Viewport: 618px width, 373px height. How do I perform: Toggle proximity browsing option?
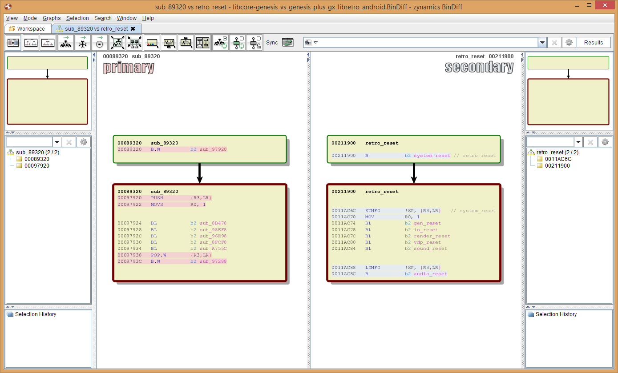(238, 43)
